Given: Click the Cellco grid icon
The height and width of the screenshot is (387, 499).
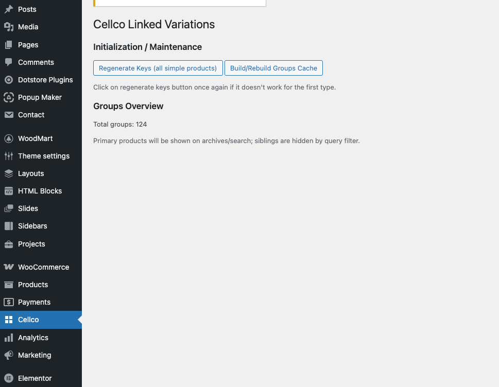Looking at the screenshot, I should coord(9,320).
